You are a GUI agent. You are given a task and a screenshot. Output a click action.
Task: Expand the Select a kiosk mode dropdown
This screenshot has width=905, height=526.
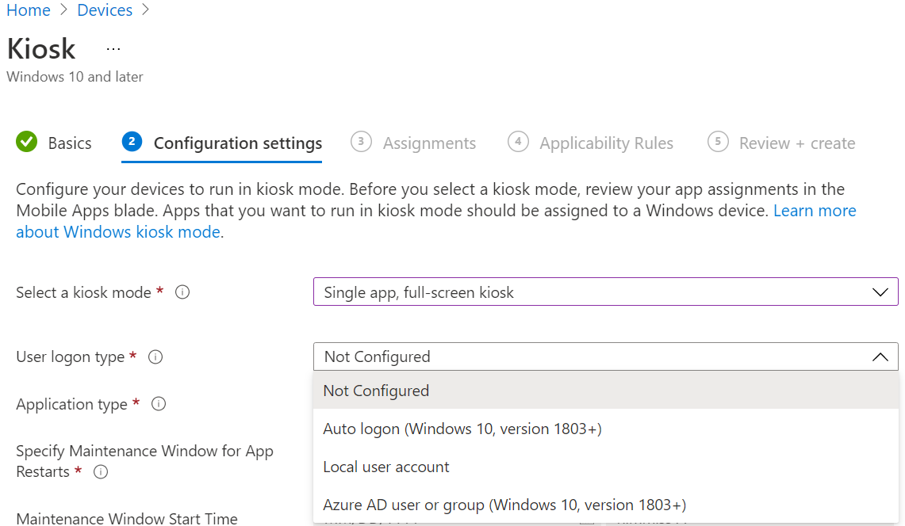pyautogui.click(x=605, y=292)
